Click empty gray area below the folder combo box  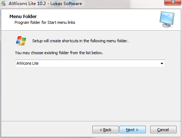click(x=90, y=94)
